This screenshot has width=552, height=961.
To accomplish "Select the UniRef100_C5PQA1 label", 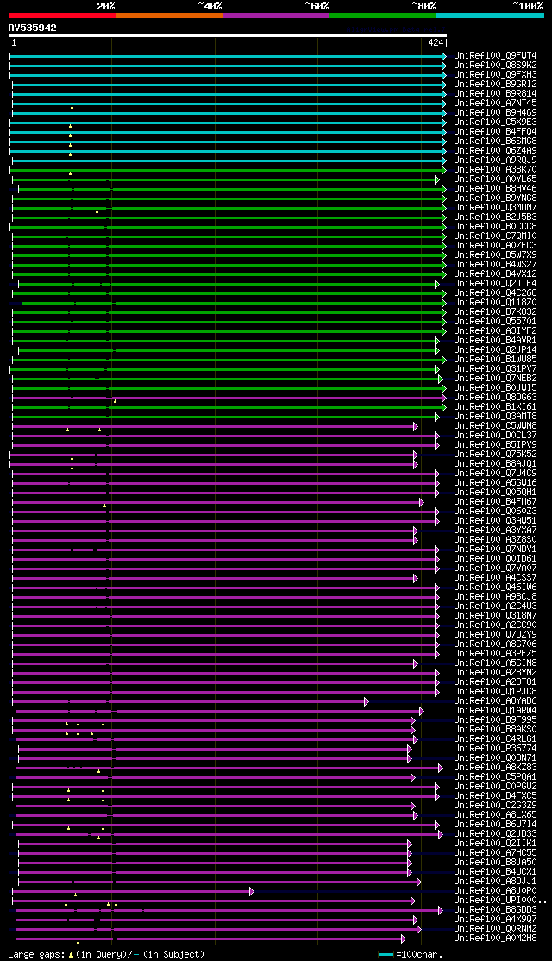I will 496,777.
